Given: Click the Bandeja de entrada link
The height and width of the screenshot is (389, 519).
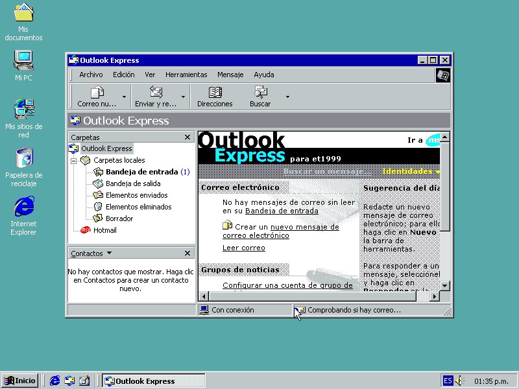Looking at the screenshot, I should tap(282, 211).
